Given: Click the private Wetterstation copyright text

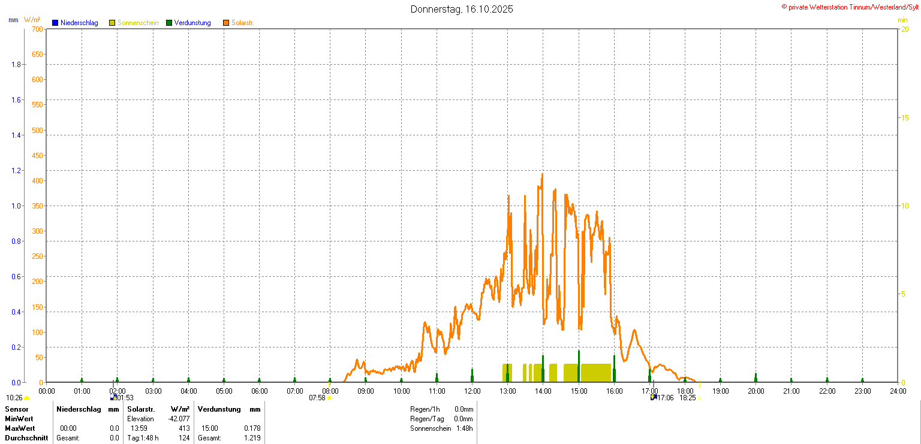Looking at the screenshot, I should click(850, 7).
